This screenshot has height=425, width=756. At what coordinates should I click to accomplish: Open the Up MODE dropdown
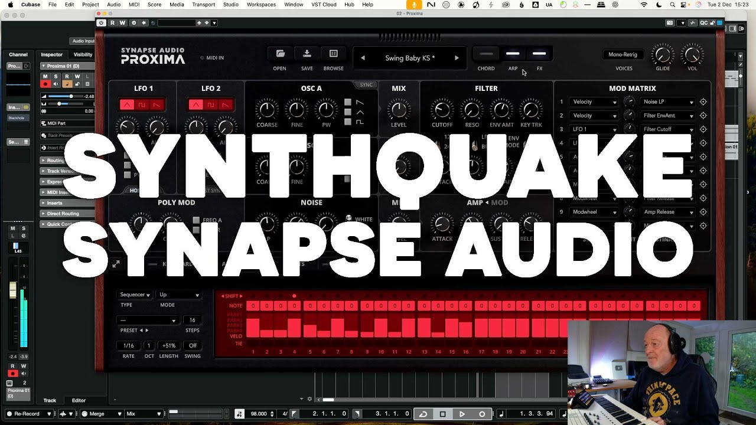[x=179, y=295]
